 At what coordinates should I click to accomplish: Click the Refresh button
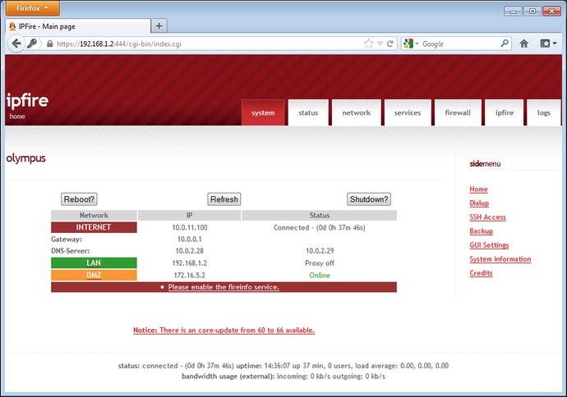pyautogui.click(x=224, y=199)
